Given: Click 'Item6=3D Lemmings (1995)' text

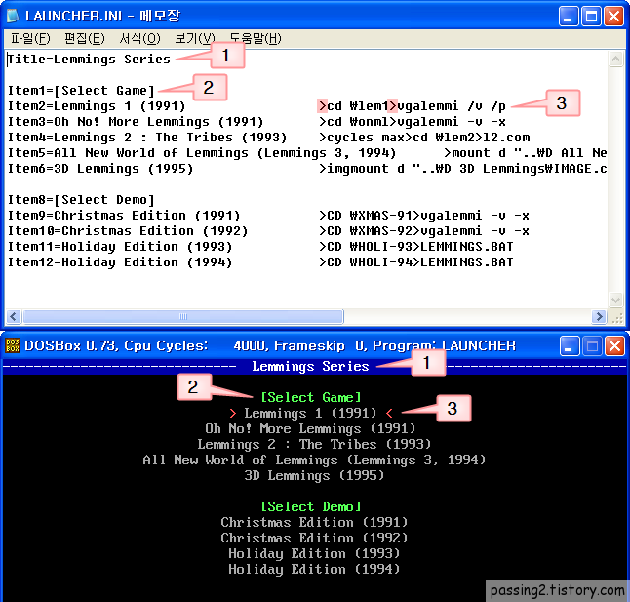Looking at the screenshot, I should pyautogui.click(x=100, y=169).
